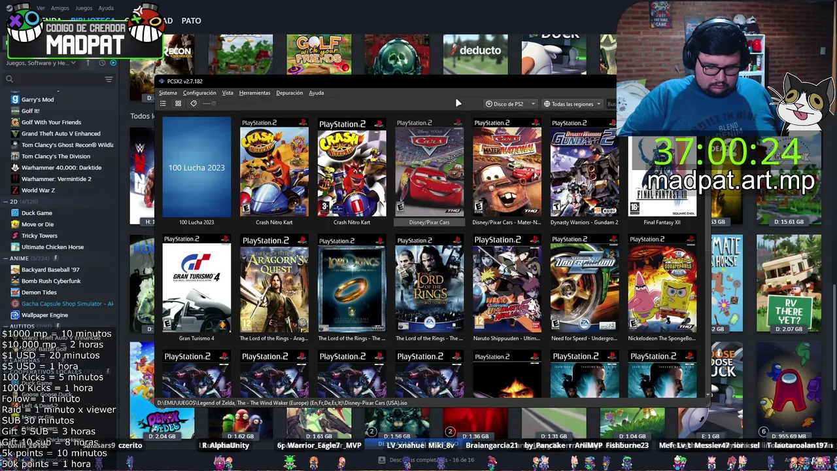The height and width of the screenshot is (471, 837).
Task: Open the Herramientas menu in PCSX2
Action: (254, 93)
